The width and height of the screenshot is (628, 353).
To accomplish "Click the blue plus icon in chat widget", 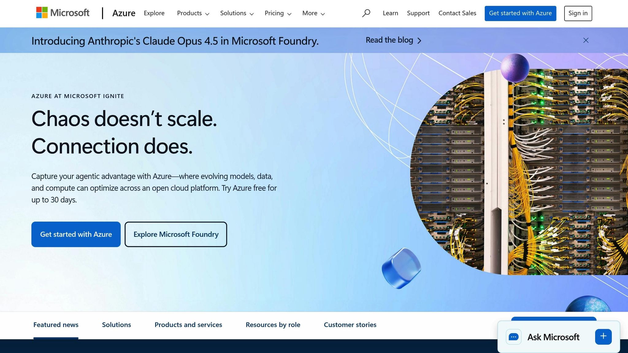I will click(603, 336).
